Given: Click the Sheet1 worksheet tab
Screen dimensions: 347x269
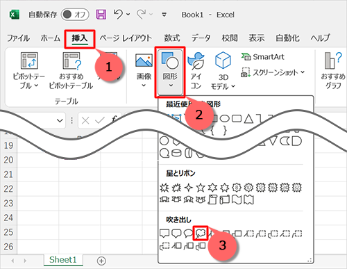Looking at the screenshot, I should coord(62,260).
